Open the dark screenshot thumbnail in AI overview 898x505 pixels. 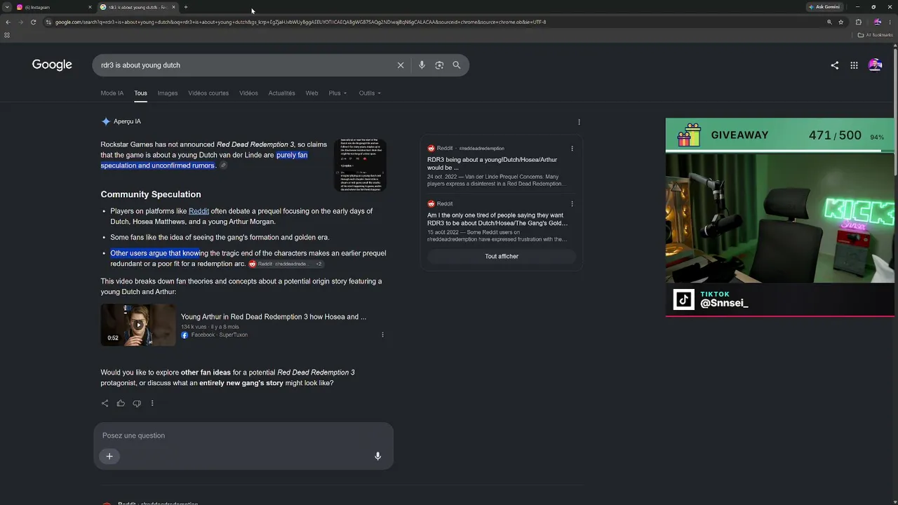(360, 166)
